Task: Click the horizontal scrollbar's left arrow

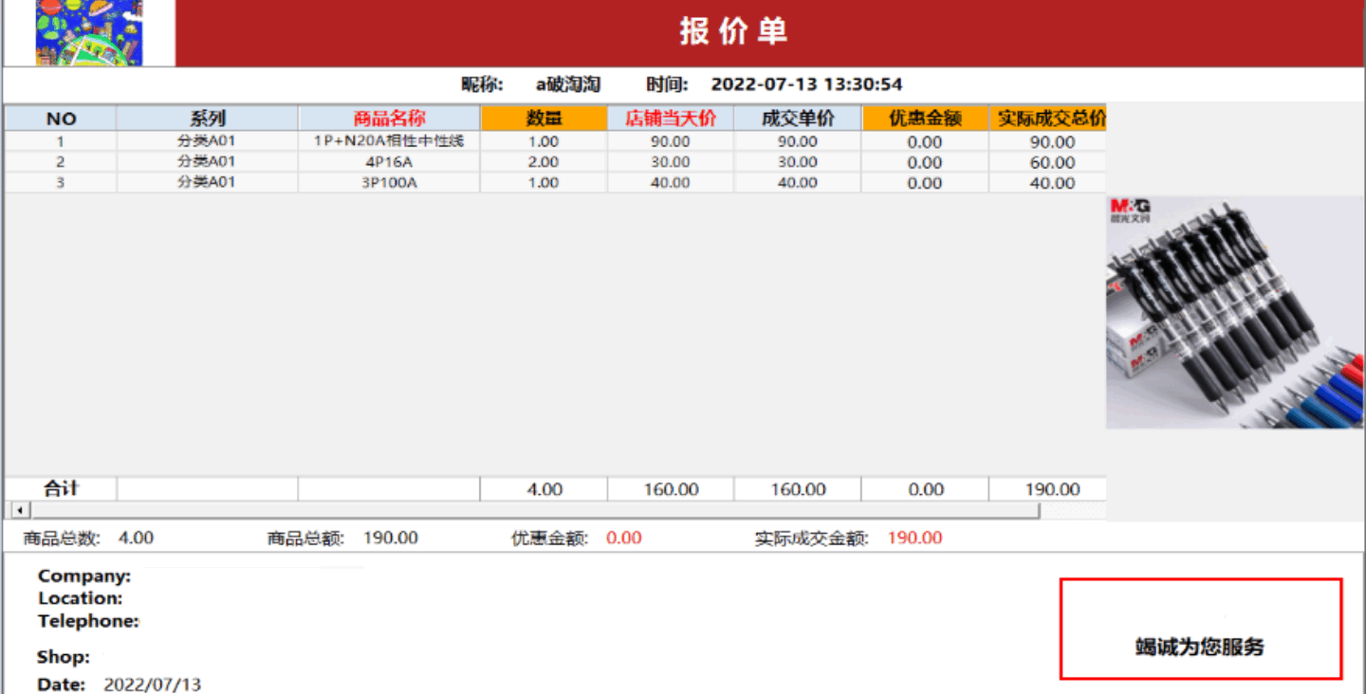Action: [14, 511]
